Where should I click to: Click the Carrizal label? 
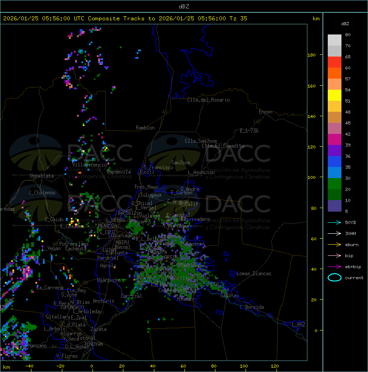(x=131, y=296)
